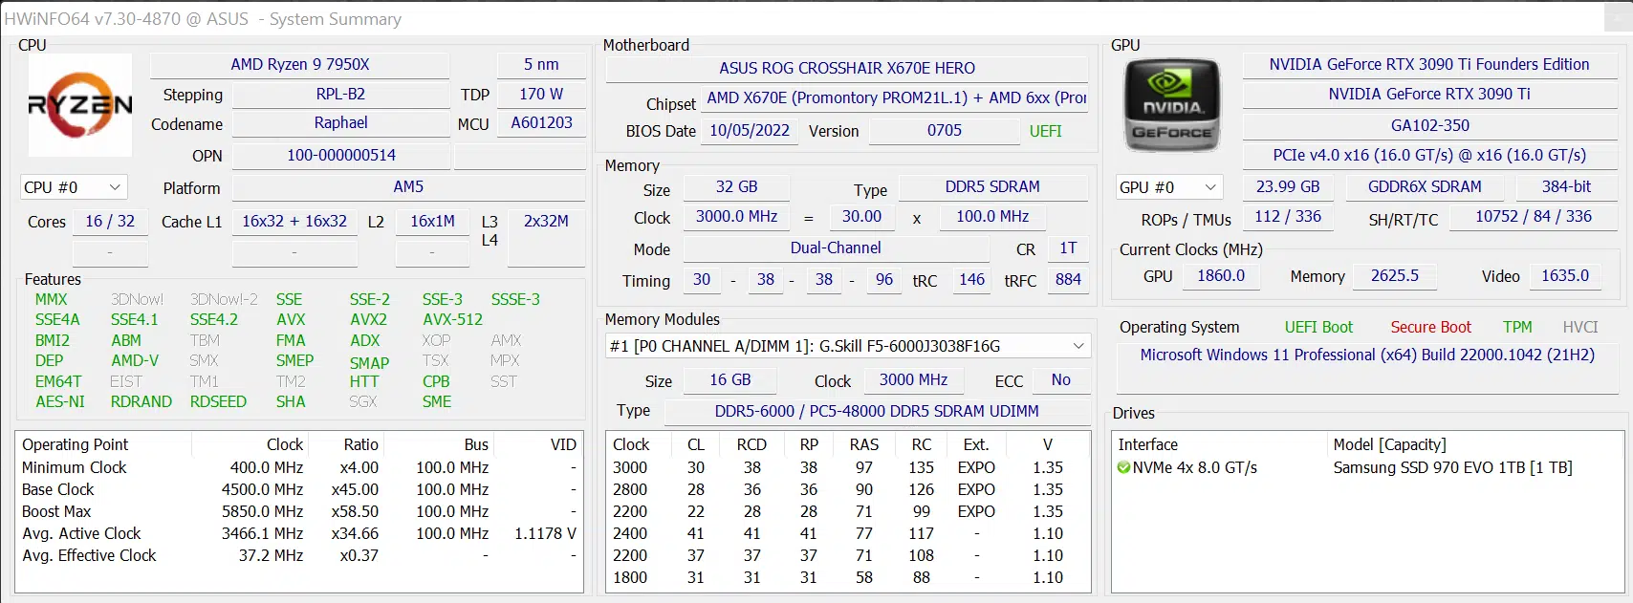The width and height of the screenshot is (1633, 603).
Task: Select the RPL-B2 stepping value
Action: click(340, 95)
